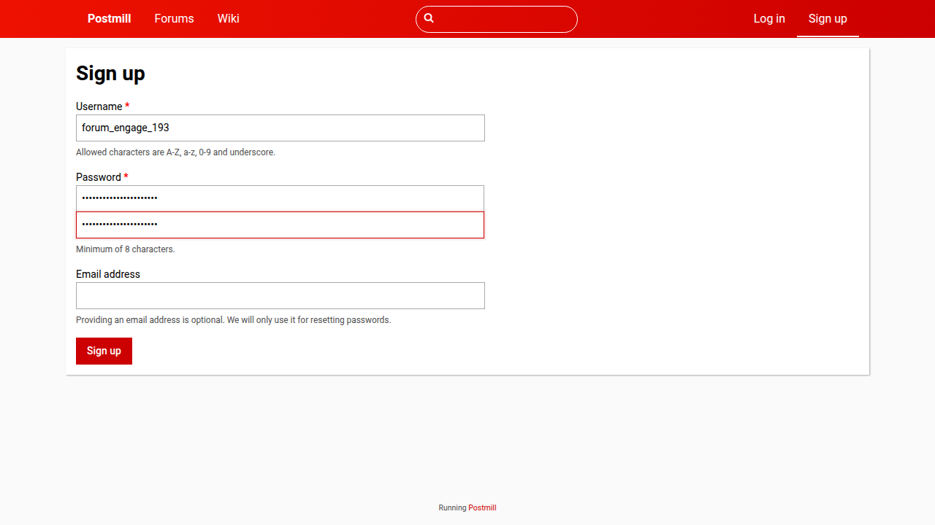
Task: Submit the red Sign up button
Action: [x=104, y=351]
